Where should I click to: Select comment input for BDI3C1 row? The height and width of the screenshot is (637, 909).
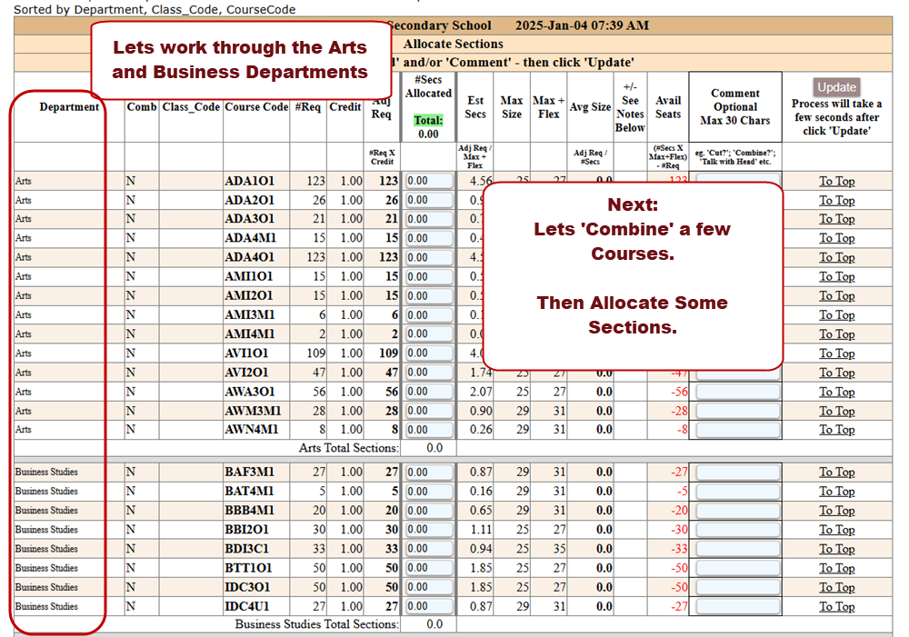737,549
